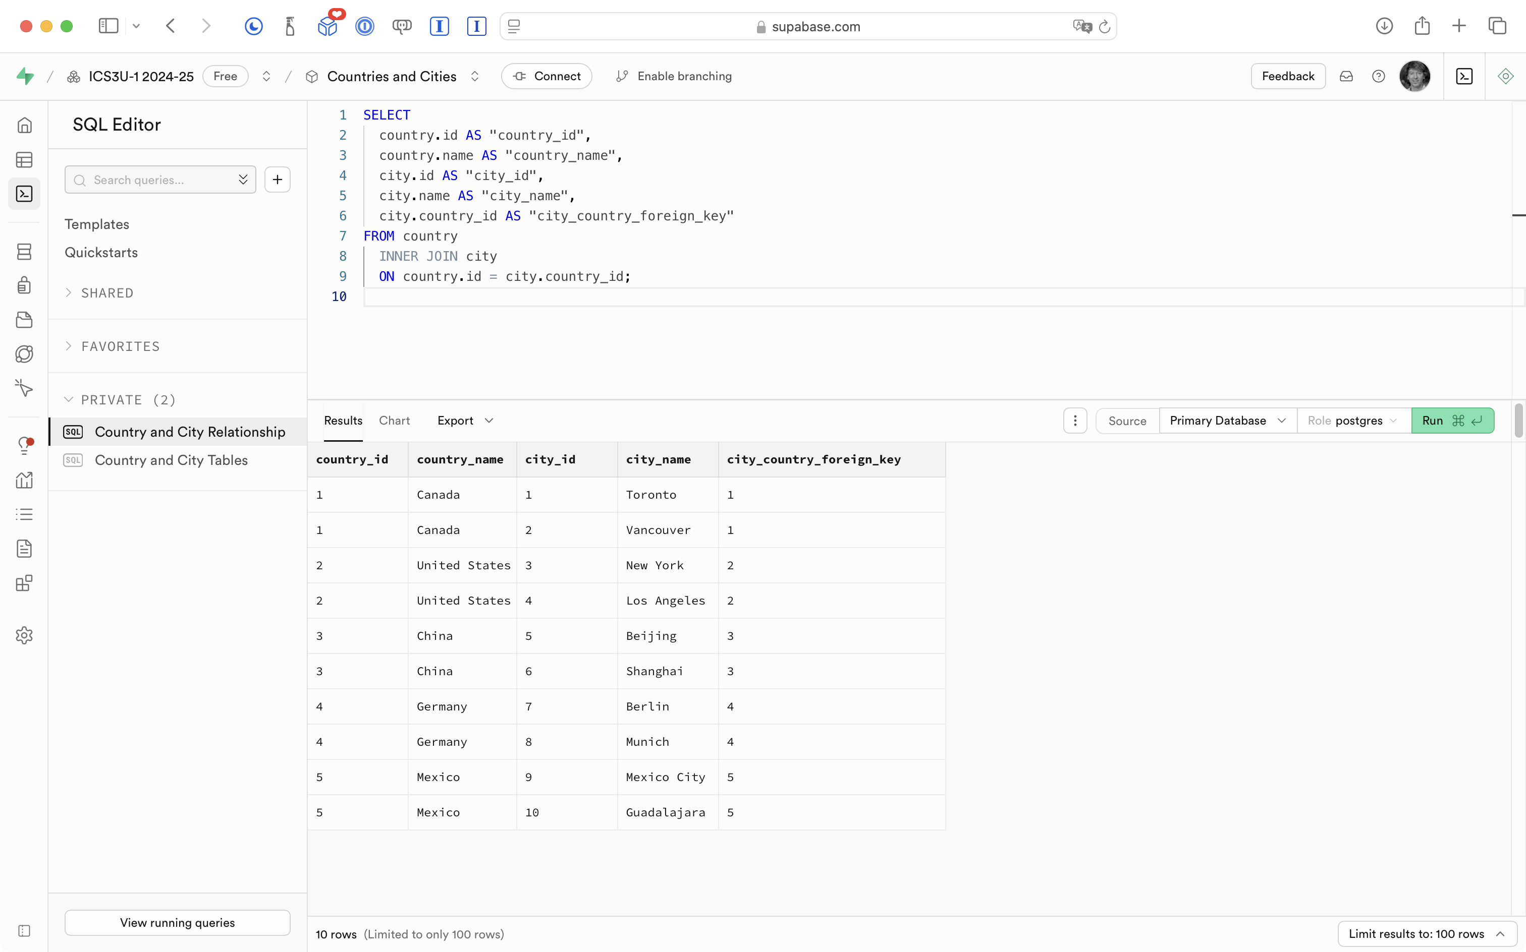Open Storage icon in sidebar
Viewport: 1526px width, 952px height.
pos(24,320)
